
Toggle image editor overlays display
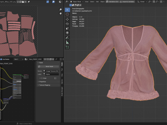pyautogui.click(x=53, y=2)
